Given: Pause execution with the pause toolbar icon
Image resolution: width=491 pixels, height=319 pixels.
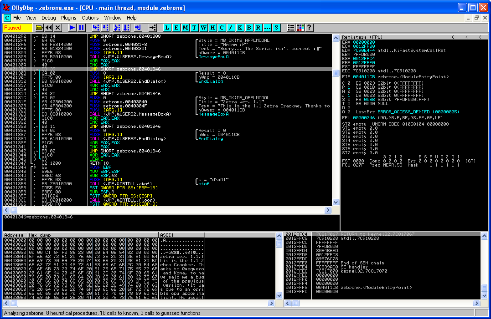Looking at the screenshot, I should tap(82, 27).
